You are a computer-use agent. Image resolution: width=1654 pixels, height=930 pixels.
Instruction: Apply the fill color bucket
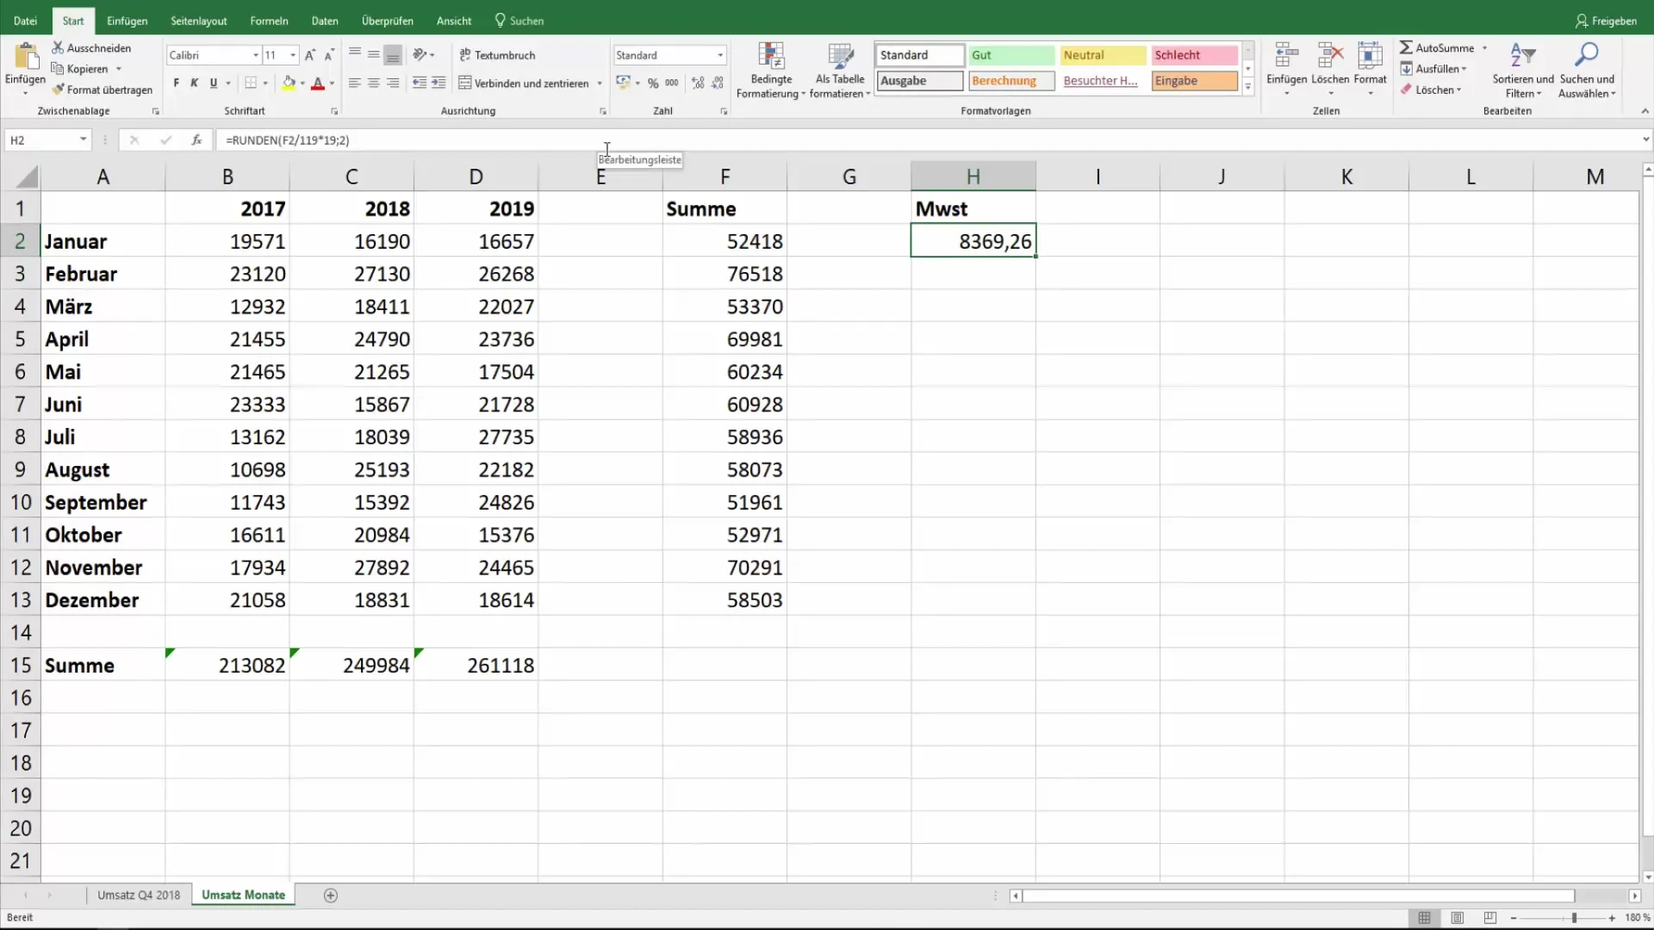(289, 83)
